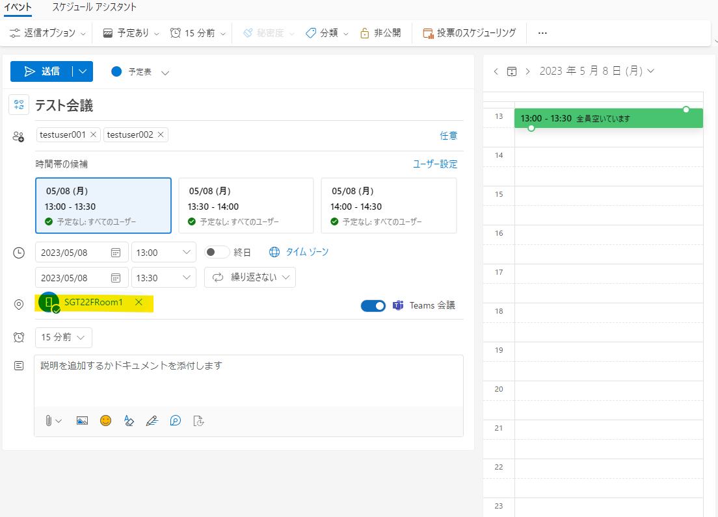The image size is (718, 517).
Task: Open the emoji picker
Action: pyautogui.click(x=106, y=420)
